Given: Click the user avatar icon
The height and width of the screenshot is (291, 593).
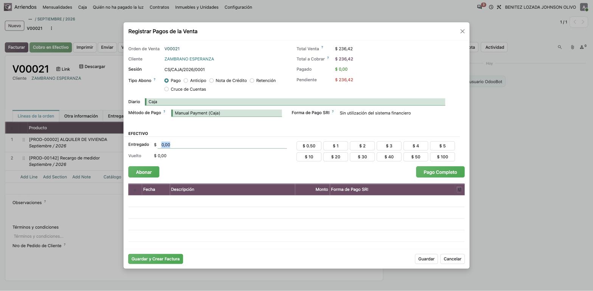Looking at the screenshot, I should (x=584, y=7).
